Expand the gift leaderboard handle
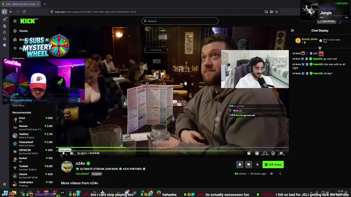 point(320,48)
